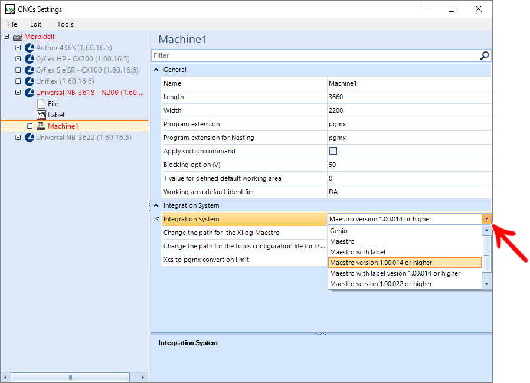This screenshot has height=383, width=530.
Task: Choose Maestro version 1.00.014 or higher option
Action: point(405,263)
